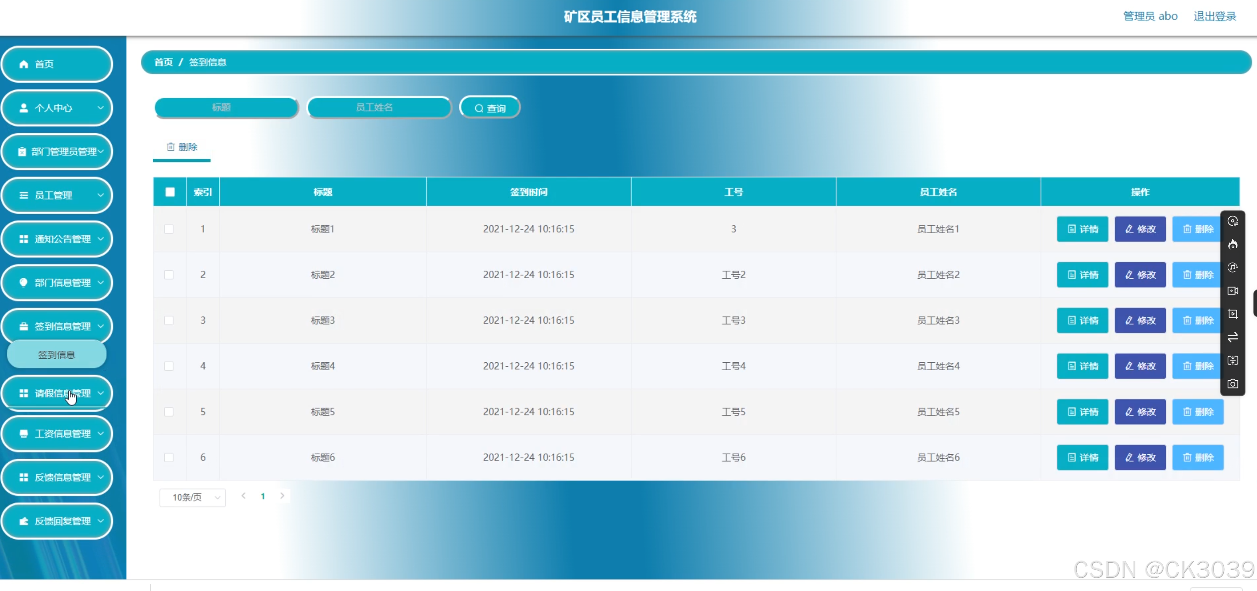
Task: Click the home icon in 首页 sidebar
Action: pos(23,64)
